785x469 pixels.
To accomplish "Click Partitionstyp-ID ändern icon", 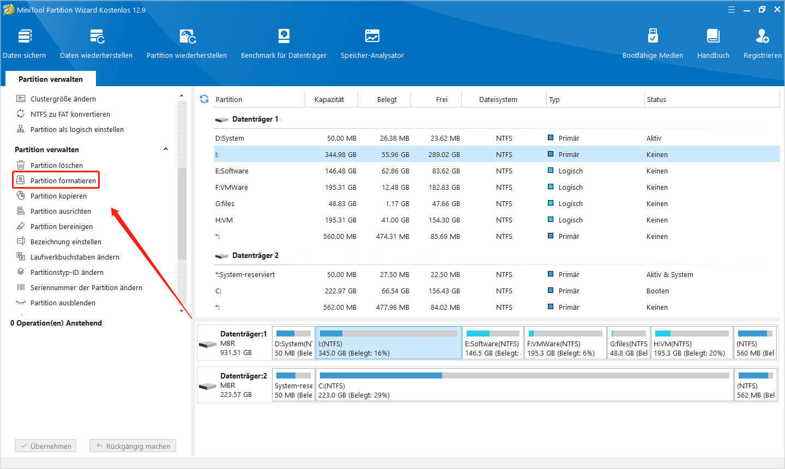I will (21, 272).
